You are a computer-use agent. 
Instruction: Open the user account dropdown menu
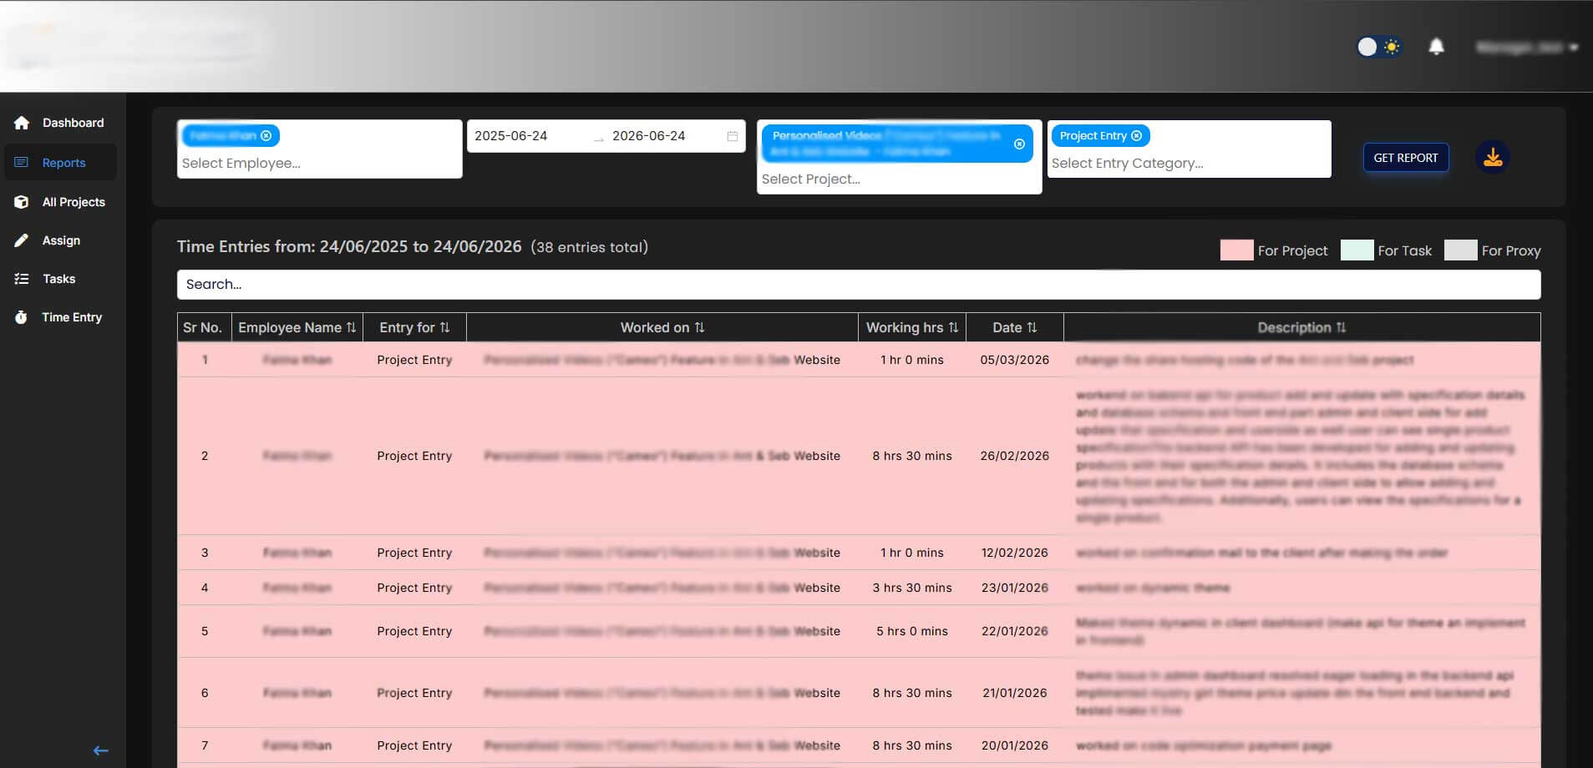coord(1527,48)
